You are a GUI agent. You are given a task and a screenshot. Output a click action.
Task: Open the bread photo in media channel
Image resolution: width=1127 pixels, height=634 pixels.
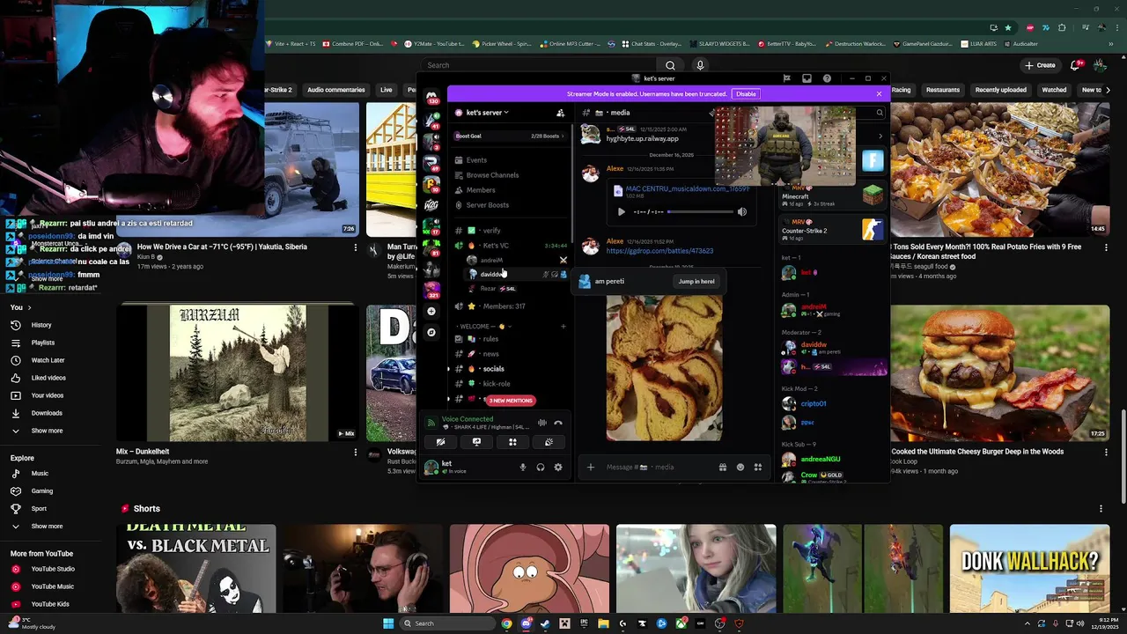click(x=665, y=368)
